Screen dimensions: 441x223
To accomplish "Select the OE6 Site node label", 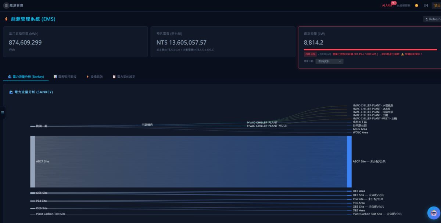I will pyautogui.click(x=42, y=208).
